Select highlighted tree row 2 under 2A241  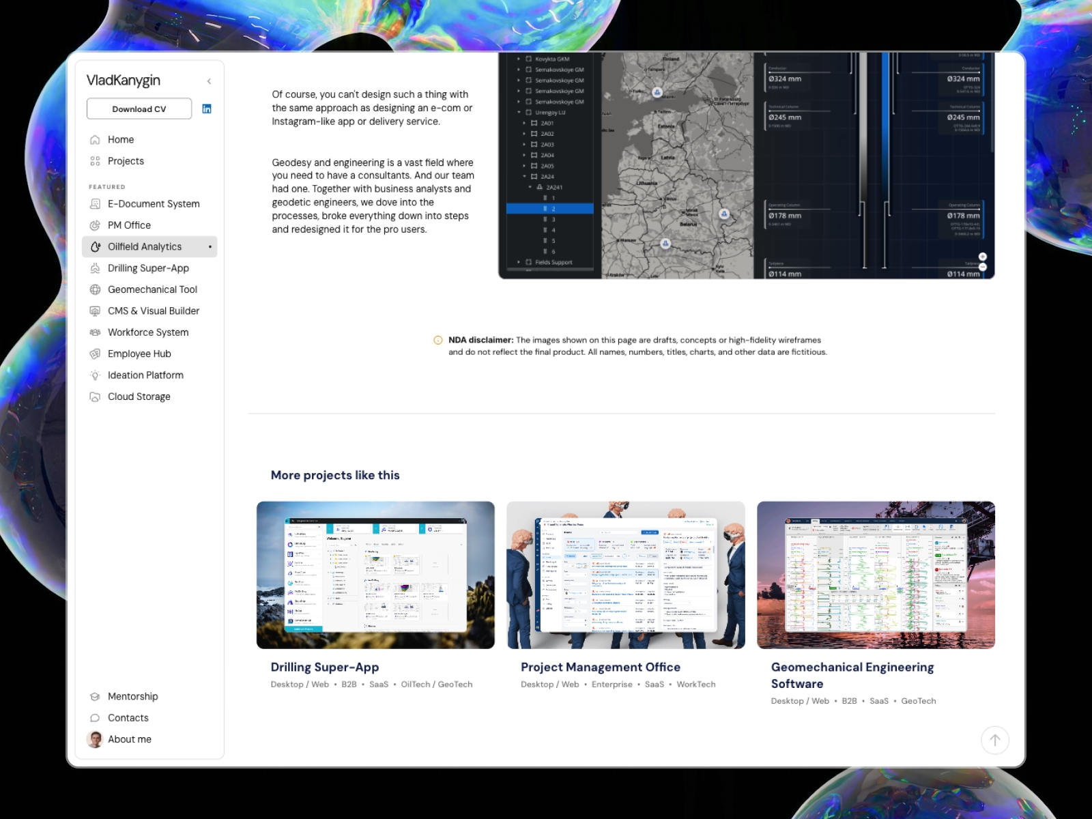(x=550, y=209)
